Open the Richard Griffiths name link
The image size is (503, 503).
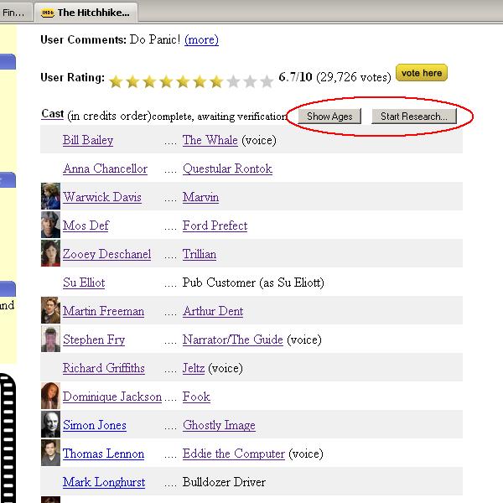click(x=104, y=368)
